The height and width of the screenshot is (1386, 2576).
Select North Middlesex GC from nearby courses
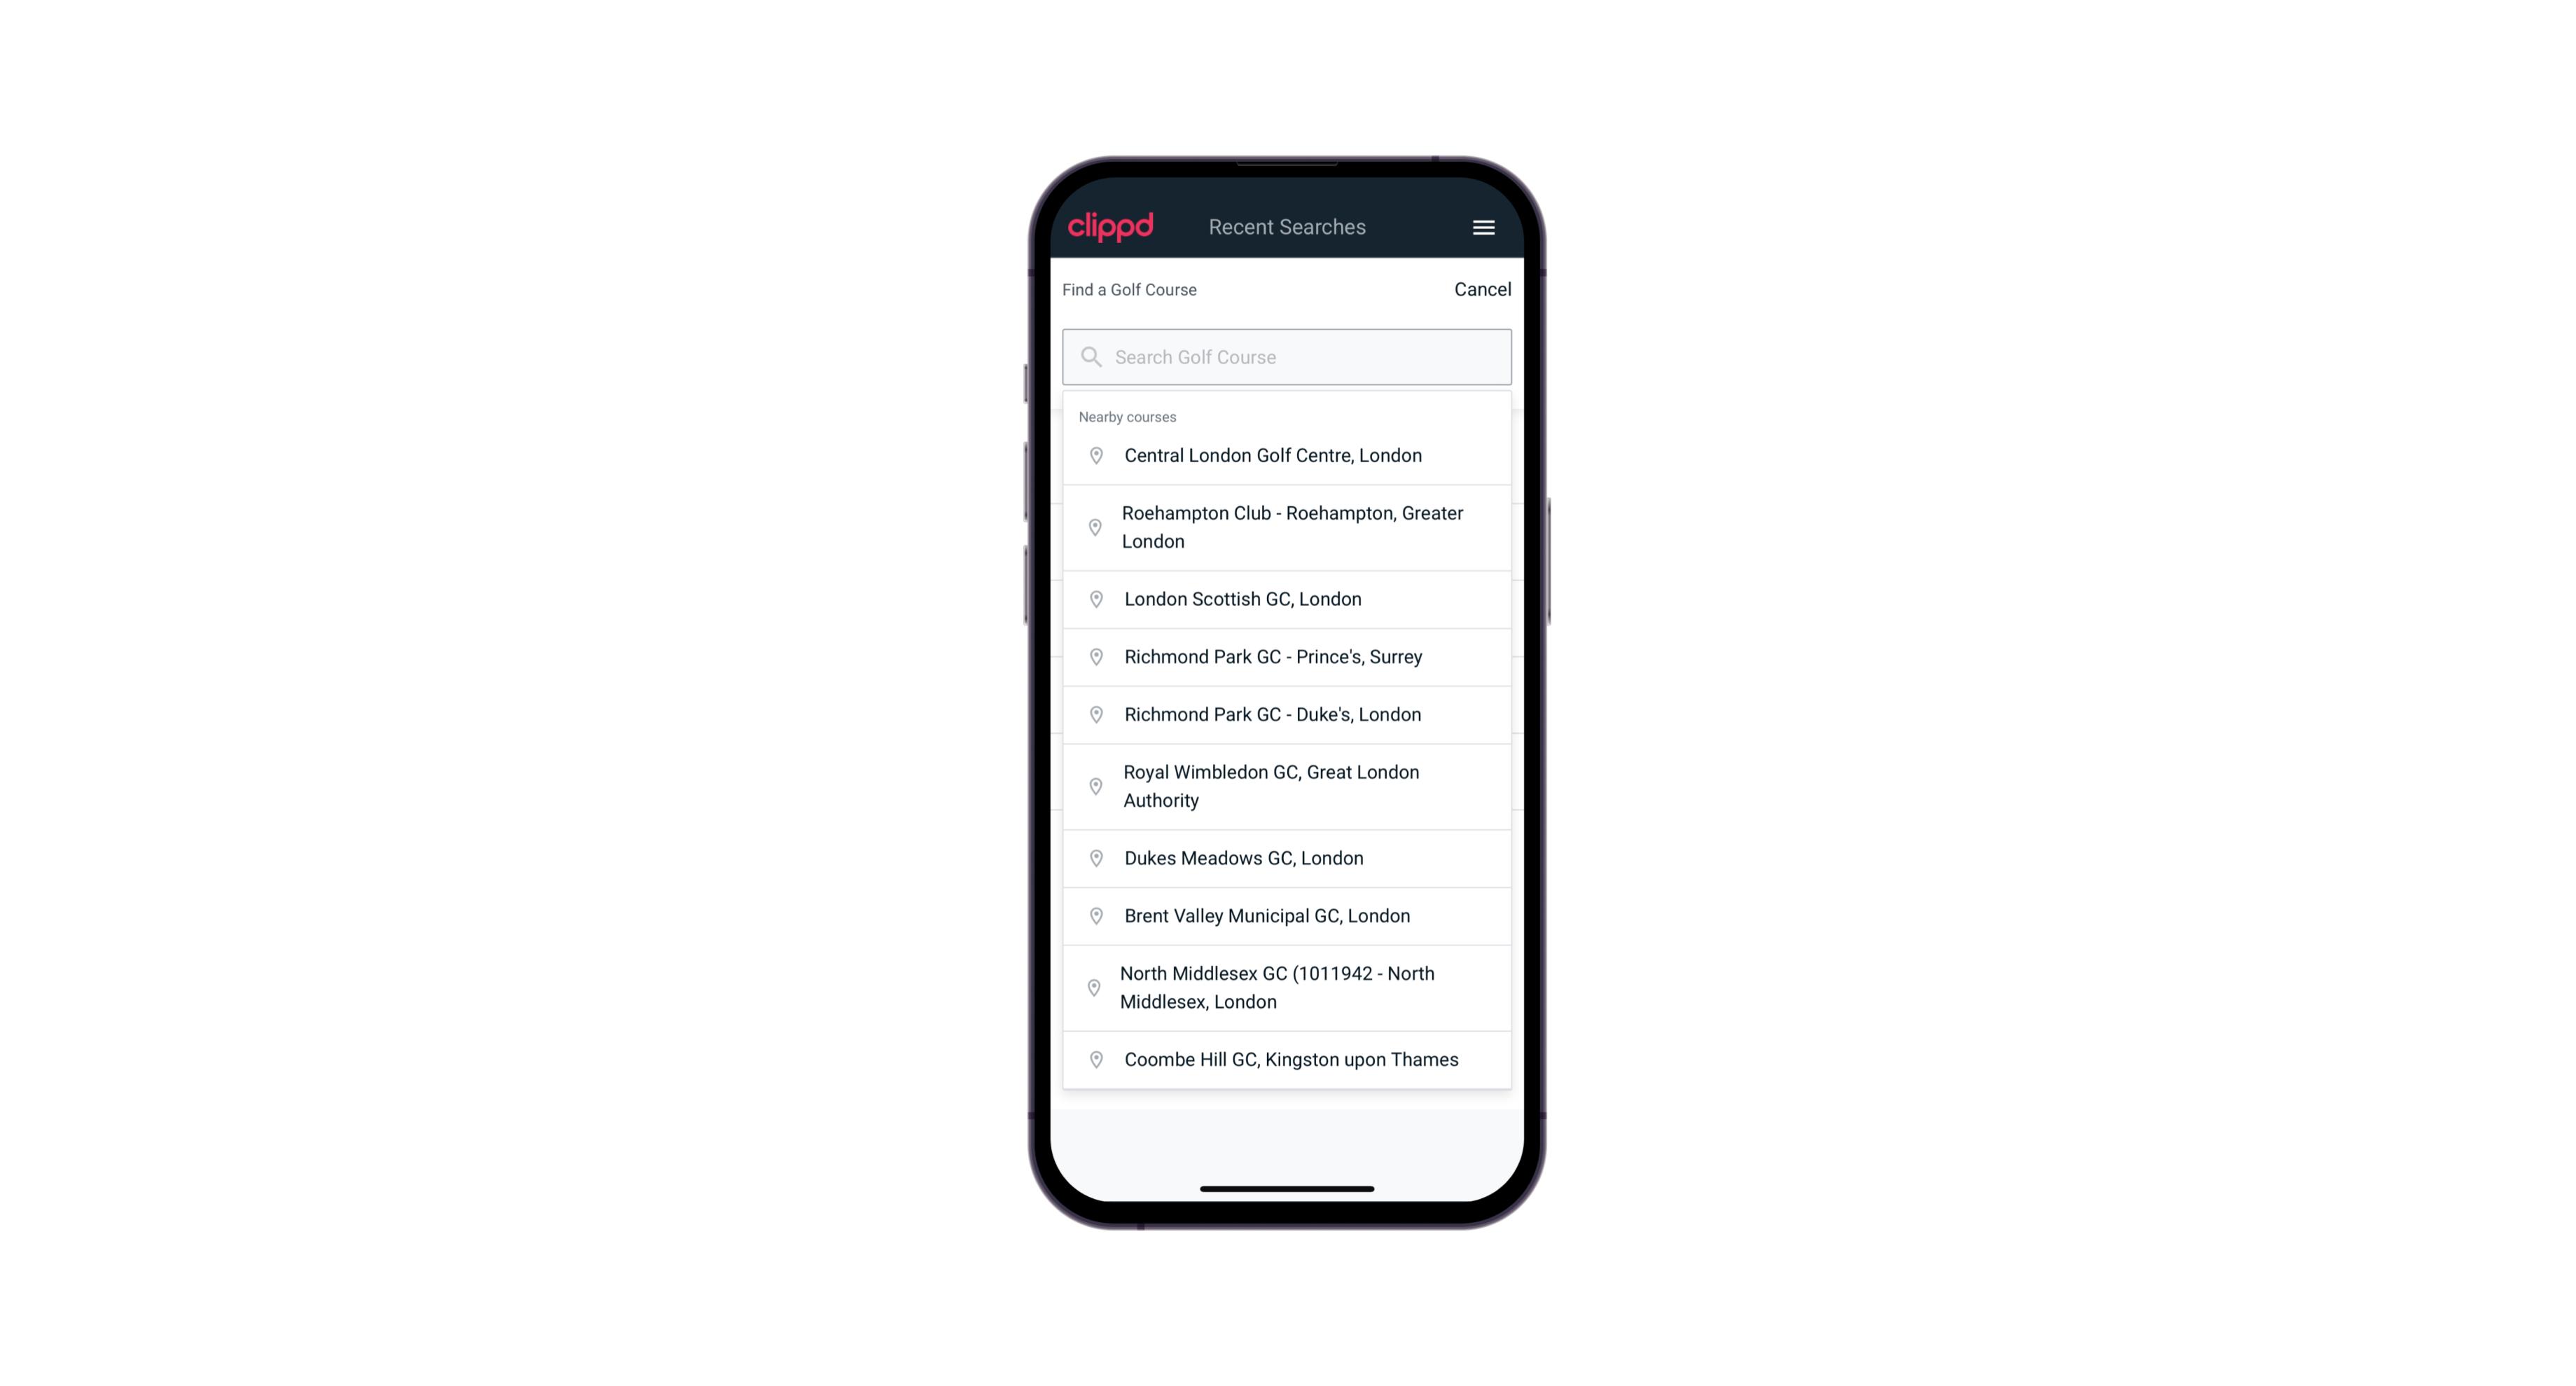click(1288, 987)
